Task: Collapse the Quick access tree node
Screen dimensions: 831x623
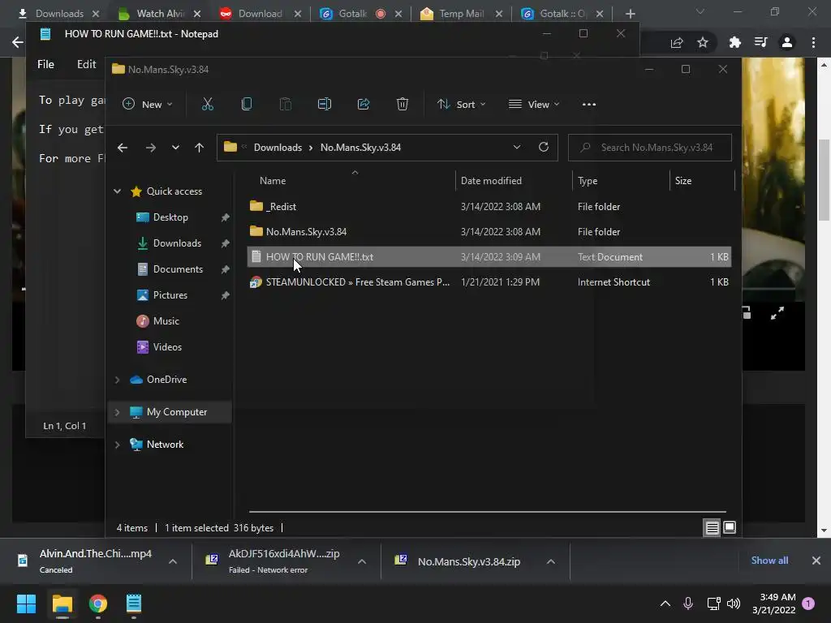Action: tap(117, 191)
